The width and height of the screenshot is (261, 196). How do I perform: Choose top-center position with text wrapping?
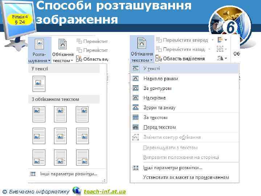tap(61, 114)
